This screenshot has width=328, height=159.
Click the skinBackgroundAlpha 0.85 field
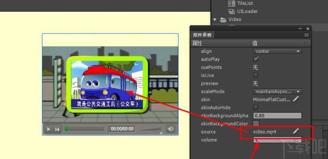point(277,115)
